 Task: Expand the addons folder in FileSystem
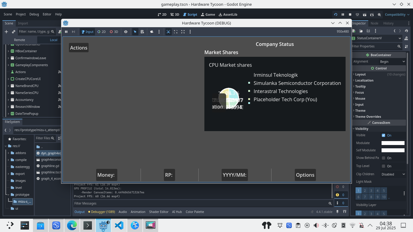(8, 153)
